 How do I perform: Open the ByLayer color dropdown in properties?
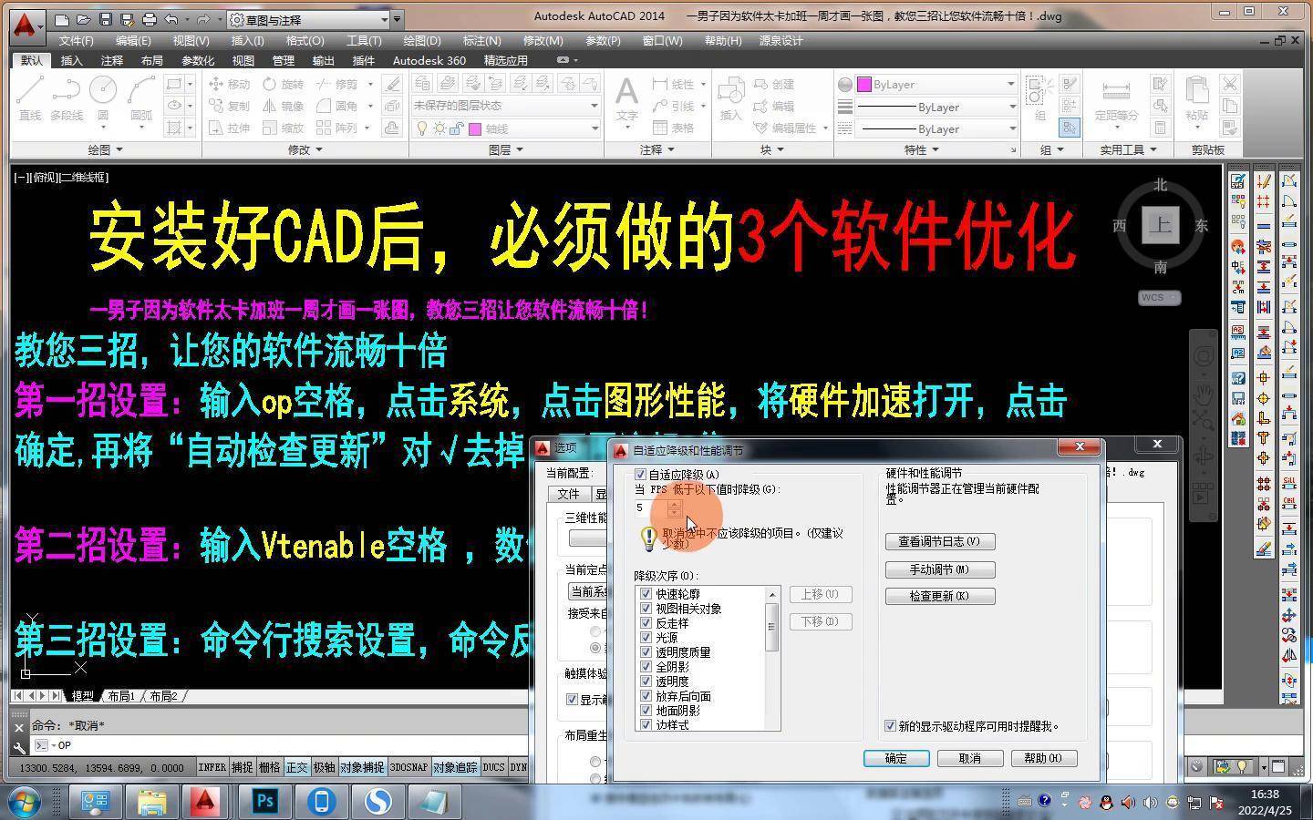click(x=1010, y=84)
